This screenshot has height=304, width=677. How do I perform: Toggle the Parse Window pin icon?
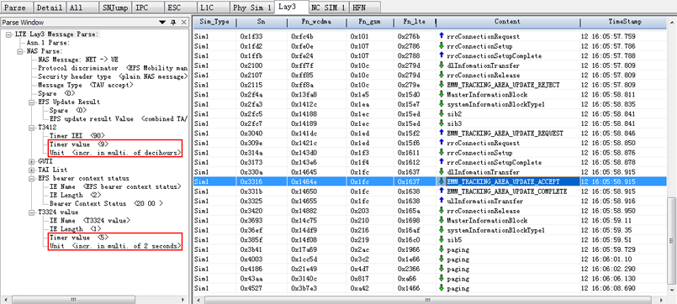tap(173, 23)
